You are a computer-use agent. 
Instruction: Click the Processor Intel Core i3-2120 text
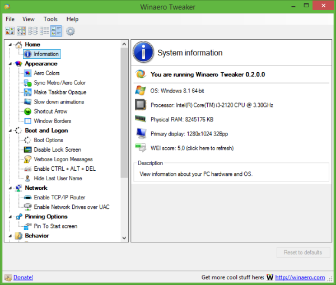click(x=212, y=105)
